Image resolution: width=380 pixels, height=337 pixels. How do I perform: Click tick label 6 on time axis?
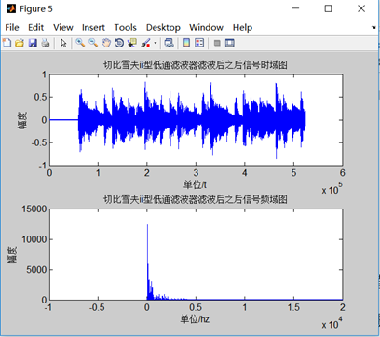(342, 173)
